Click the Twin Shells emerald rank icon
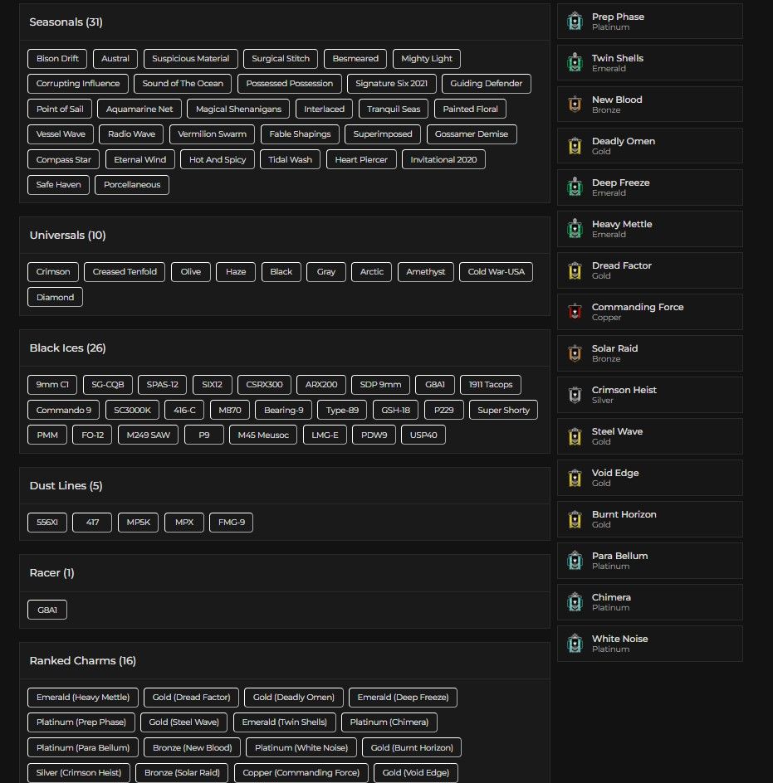The height and width of the screenshot is (783, 773). coord(575,63)
